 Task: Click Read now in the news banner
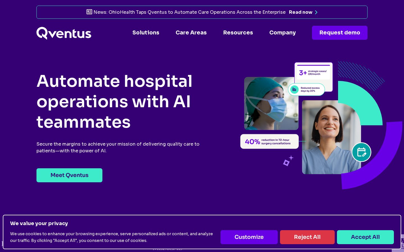click(300, 12)
